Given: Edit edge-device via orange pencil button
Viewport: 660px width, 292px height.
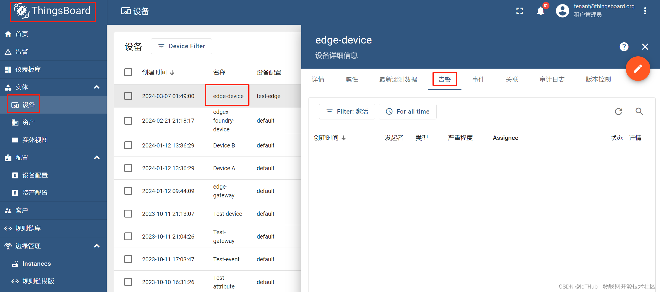Looking at the screenshot, I should point(638,69).
